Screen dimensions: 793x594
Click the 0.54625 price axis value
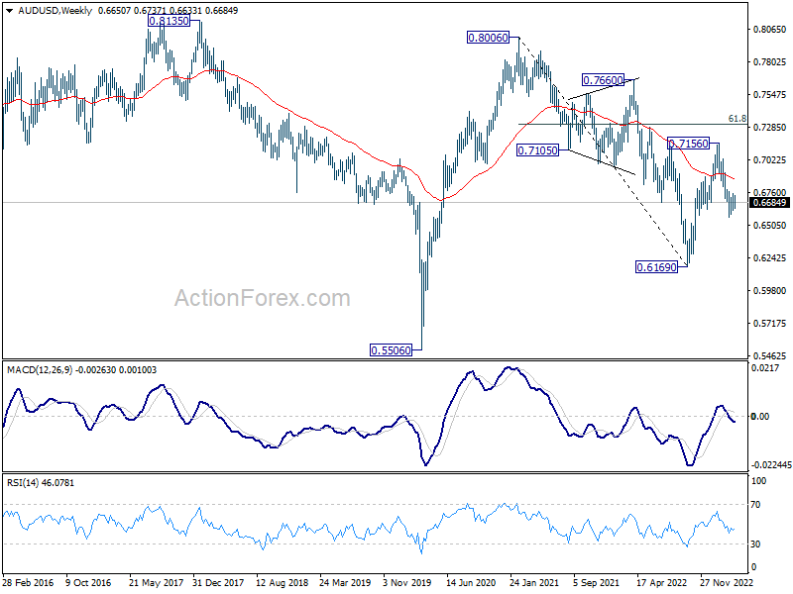(x=770, y=355)
